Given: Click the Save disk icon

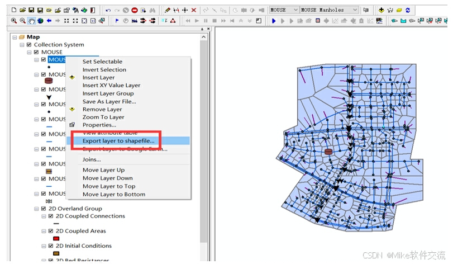Looking at the screenshot, I should click(31, 10).
